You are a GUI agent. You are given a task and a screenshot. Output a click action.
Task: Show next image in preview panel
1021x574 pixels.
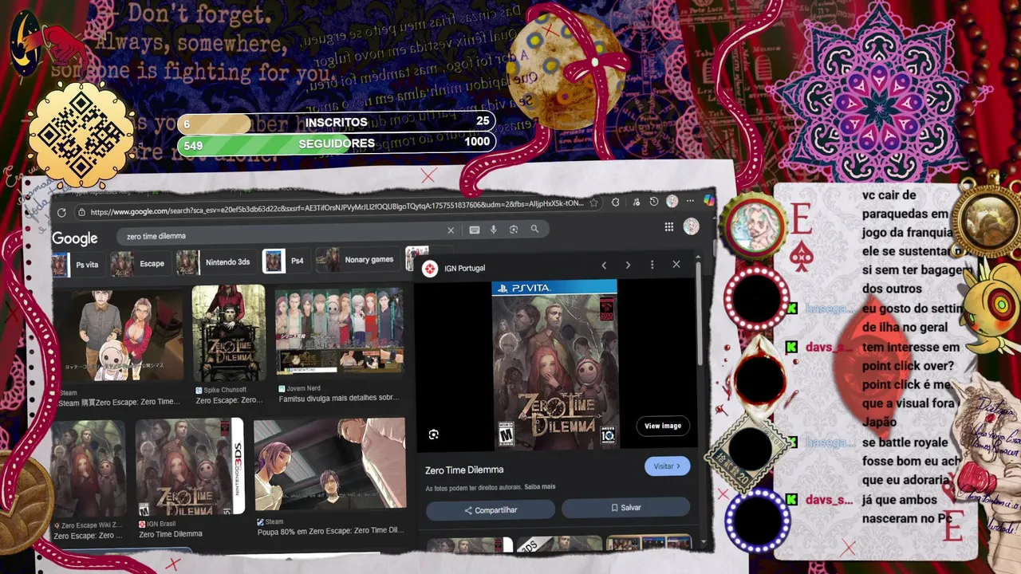(628, 265)
